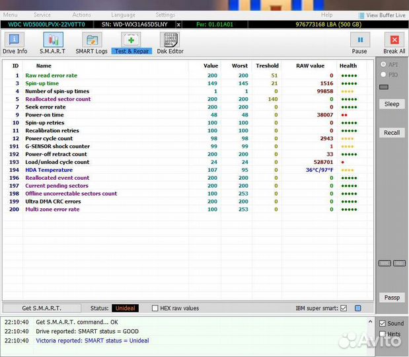
Task: Click the x next to the serial number
Action: coord(178,24)
